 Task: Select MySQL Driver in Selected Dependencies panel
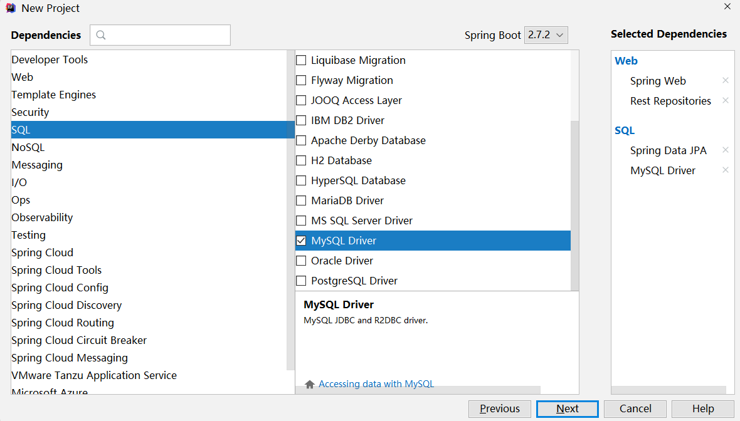(x=663, y=170)
